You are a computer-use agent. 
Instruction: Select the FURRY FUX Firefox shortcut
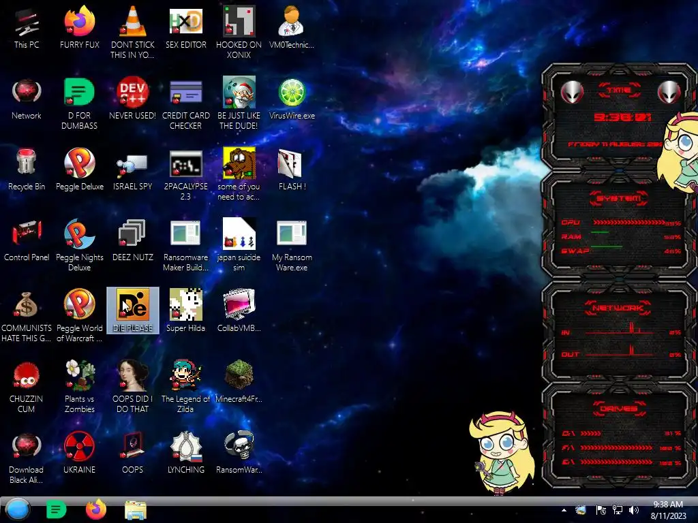click(79, 27)
